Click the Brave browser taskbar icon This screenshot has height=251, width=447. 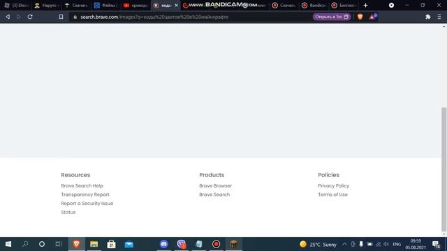coord(76,244)
